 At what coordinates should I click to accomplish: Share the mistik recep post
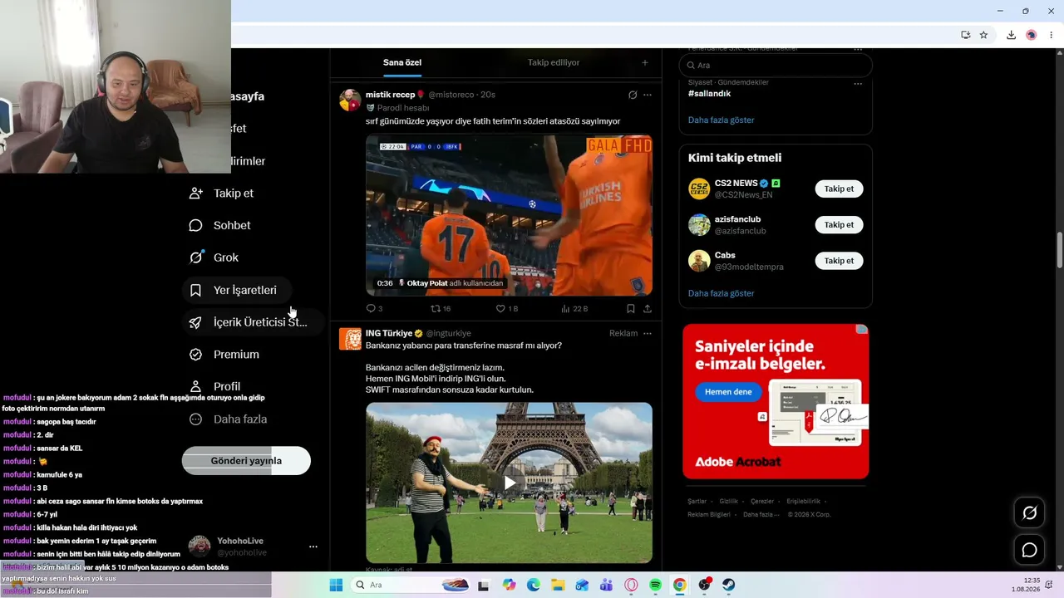[648, 308]
